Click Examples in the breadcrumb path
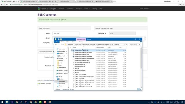185x104 pixels. tap(71, 44)
